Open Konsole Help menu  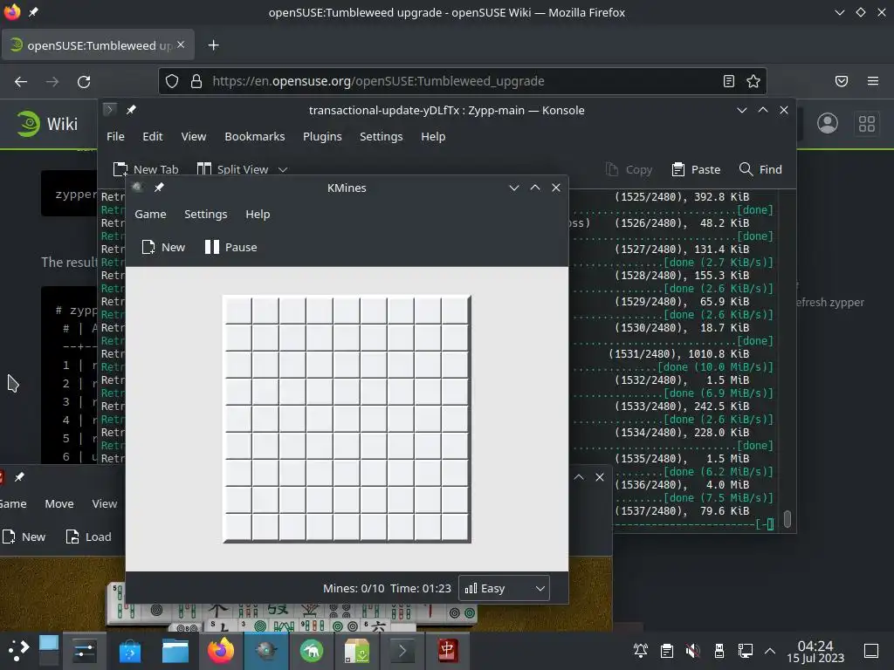(433, 137)
